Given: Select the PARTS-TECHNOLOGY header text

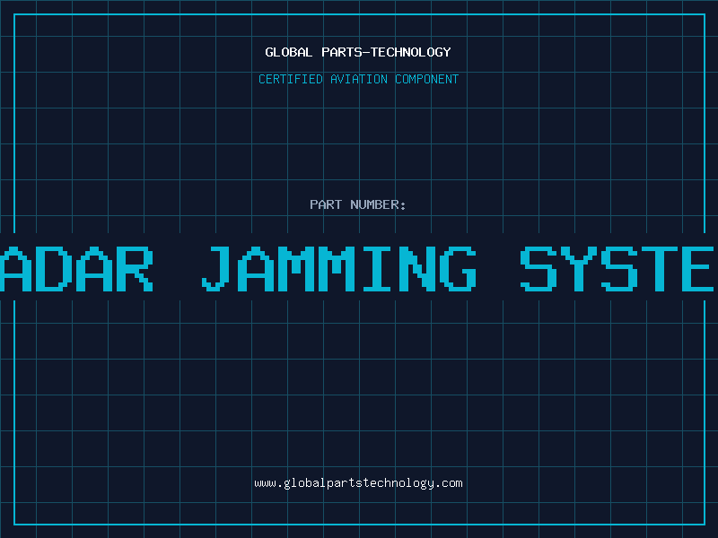Looking at the screenshot, I should point(386,52).
